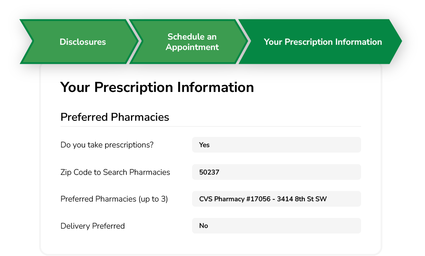Viewport: 425px width, 256px height.
Task: Select the Your Prescription Information step
Action: 323,42
